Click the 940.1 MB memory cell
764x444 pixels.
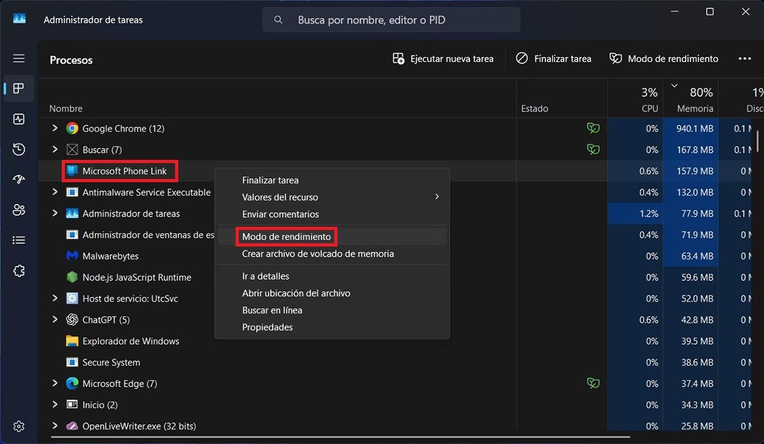point(691,129)
